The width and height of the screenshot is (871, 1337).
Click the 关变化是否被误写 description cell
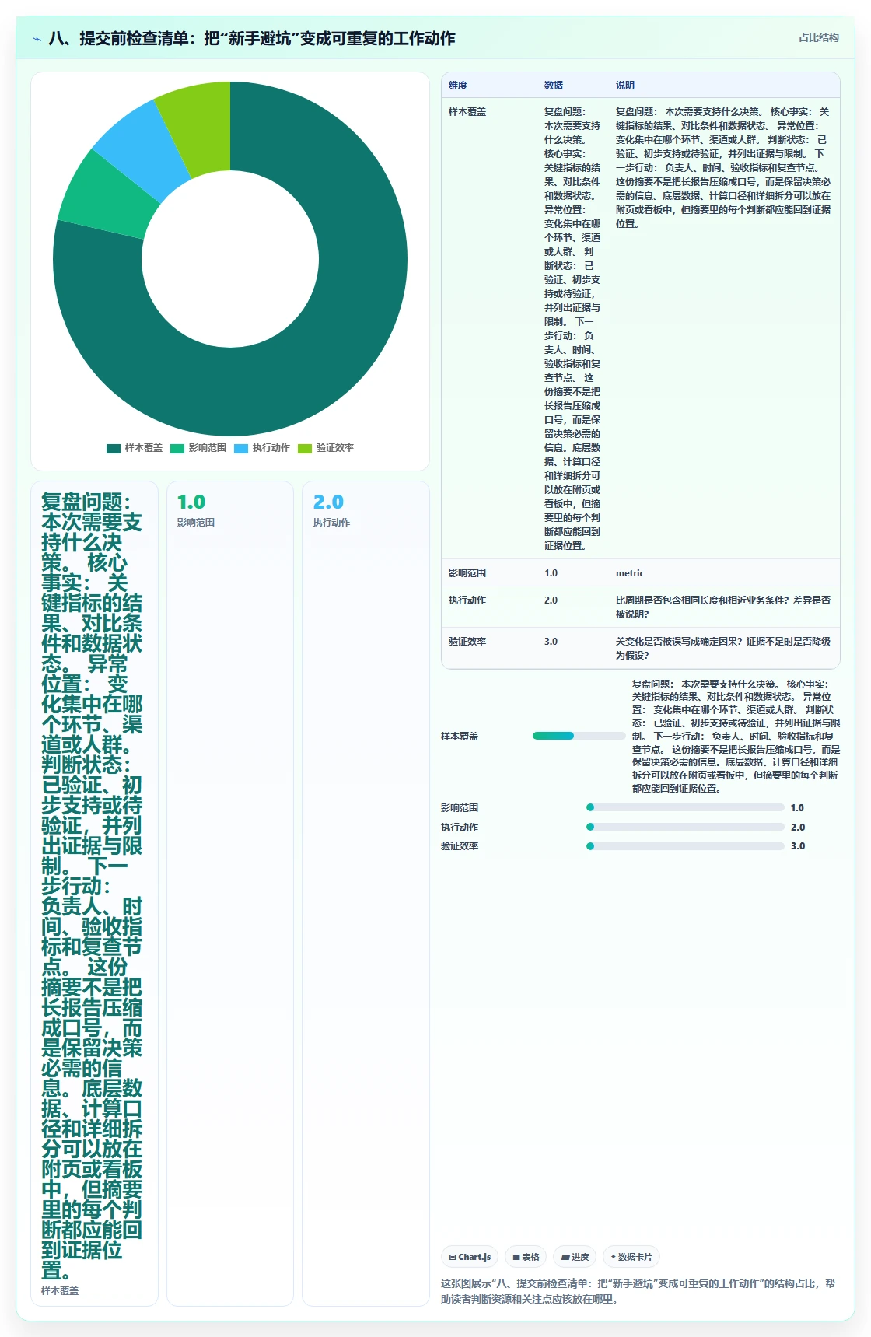tap(723, 649)
